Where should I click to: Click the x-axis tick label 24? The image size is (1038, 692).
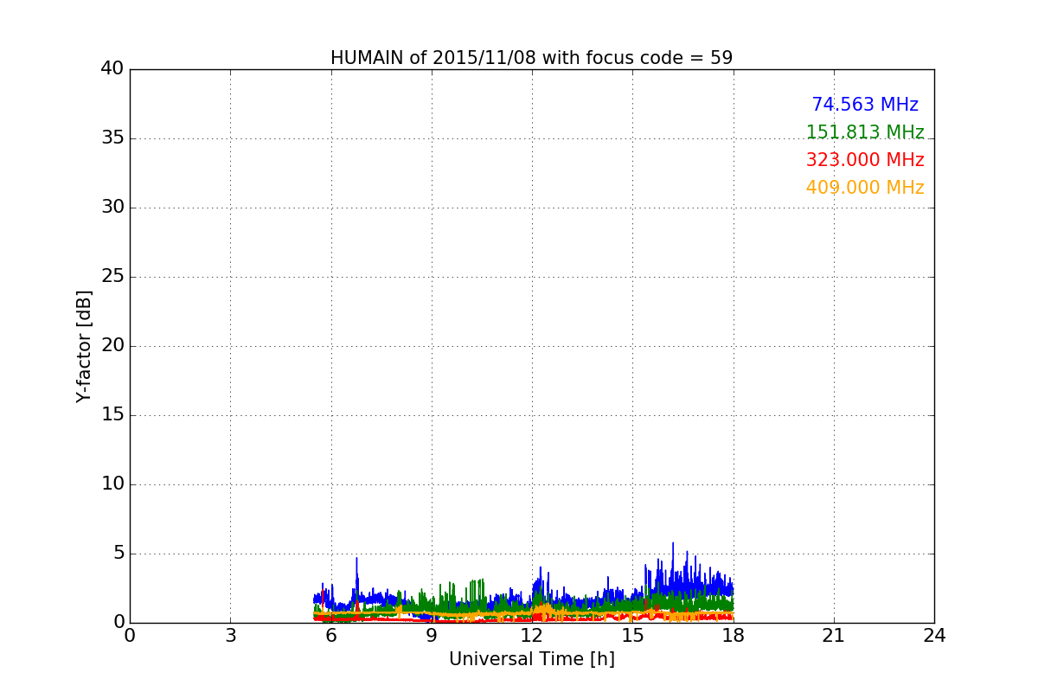coord(934,636)
